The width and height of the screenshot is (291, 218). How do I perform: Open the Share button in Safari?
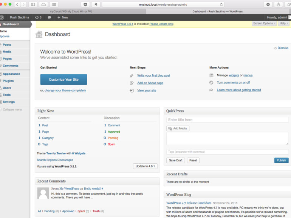click(x=279, y=5)
